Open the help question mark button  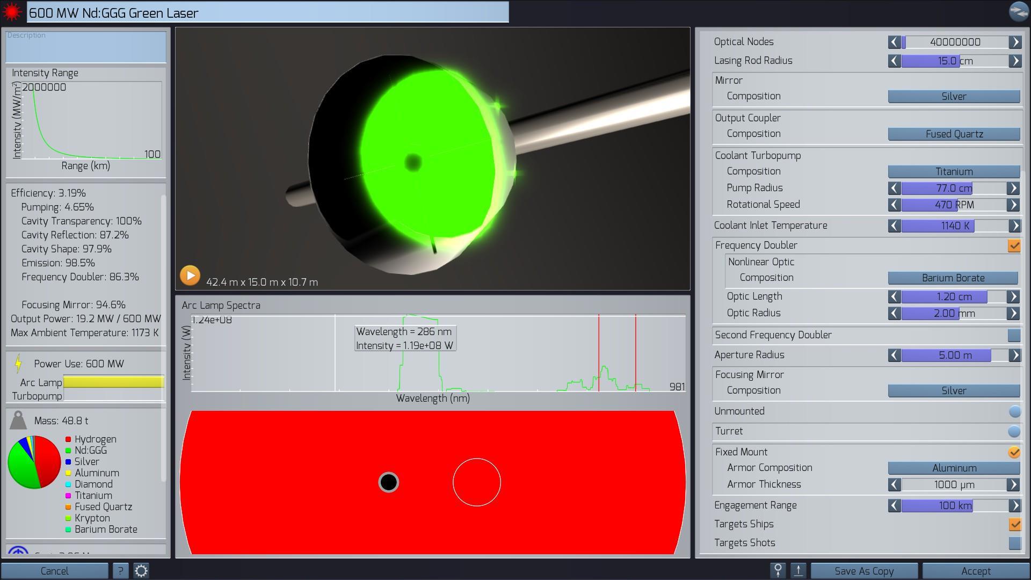[120, 571]
